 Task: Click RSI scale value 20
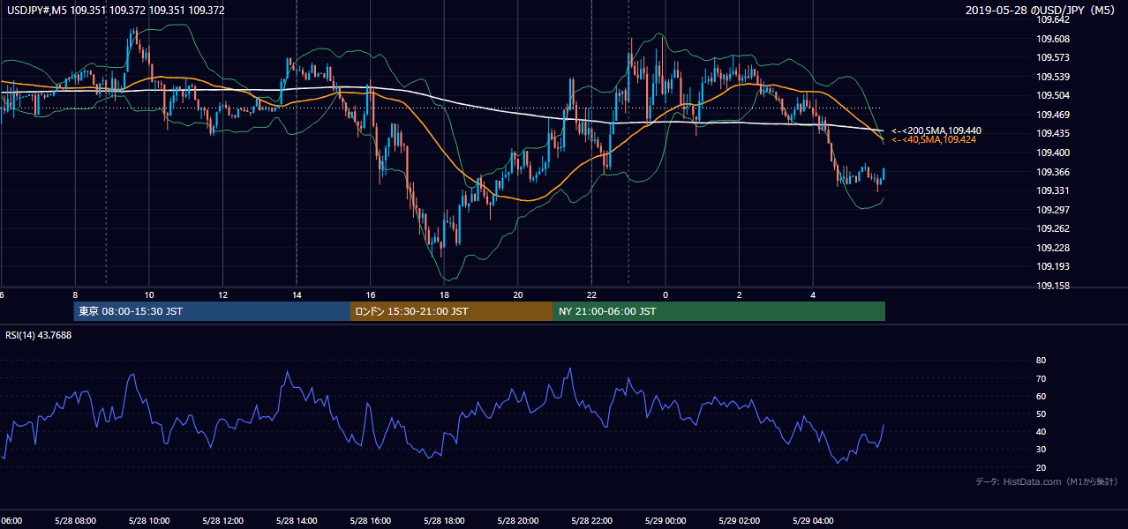pyautogui.click(x=1042, y=467)
